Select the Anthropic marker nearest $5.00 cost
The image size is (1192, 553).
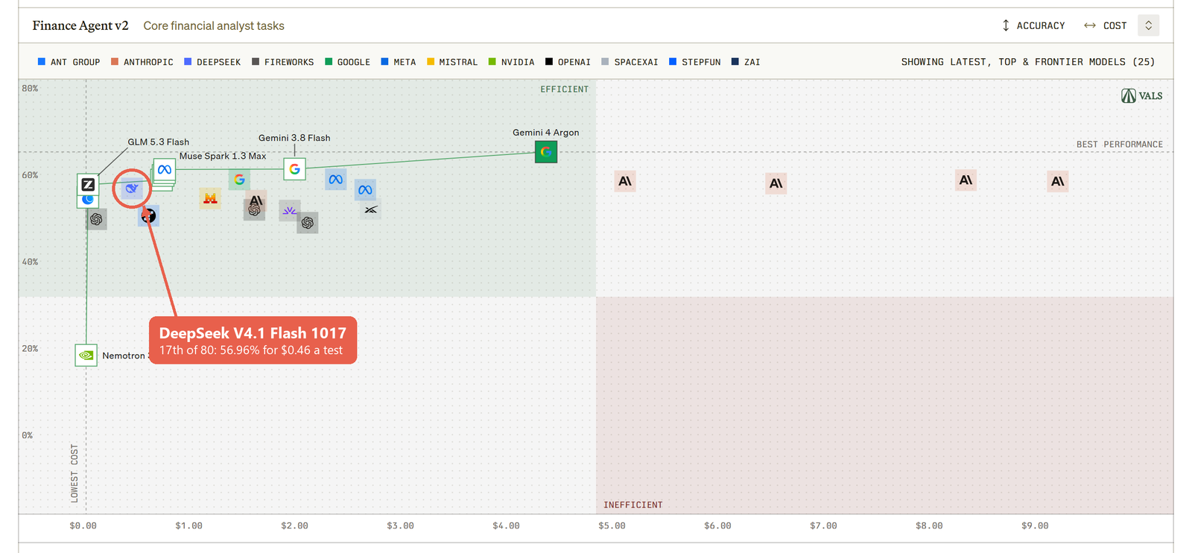tap(625, 181)
